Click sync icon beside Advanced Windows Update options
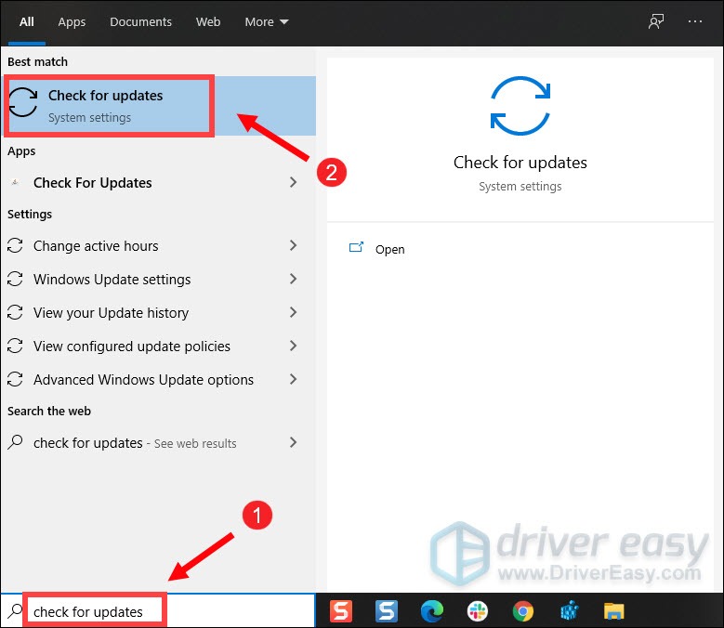The height and width of the screenshot is (628, 724). click(15, 379)
